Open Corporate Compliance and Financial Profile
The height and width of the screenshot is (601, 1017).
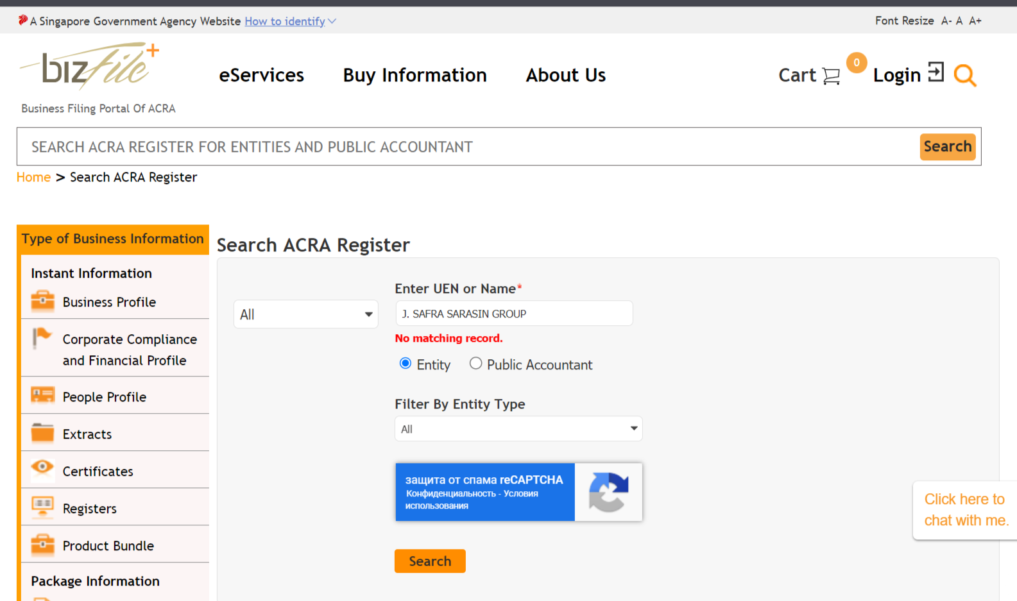coord(130,350)
